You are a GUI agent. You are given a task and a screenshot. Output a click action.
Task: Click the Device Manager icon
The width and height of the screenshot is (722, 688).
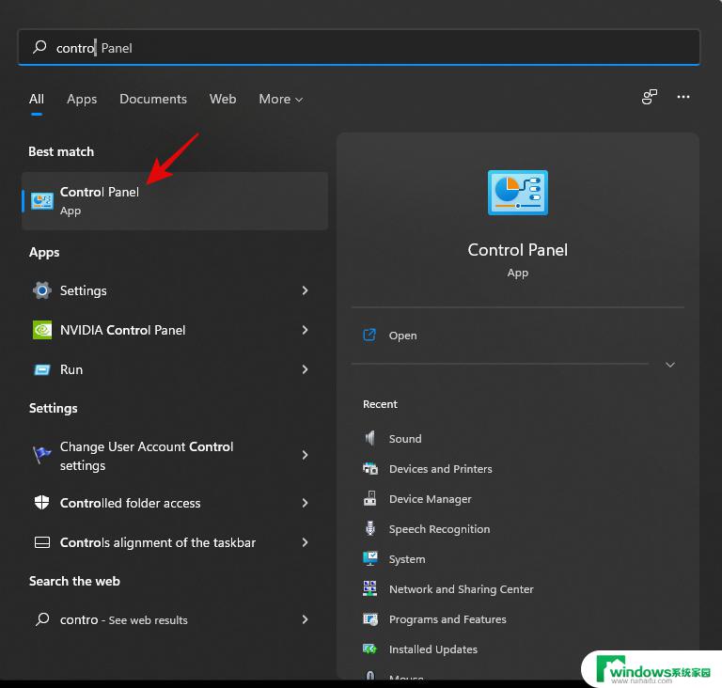point(370,498)
